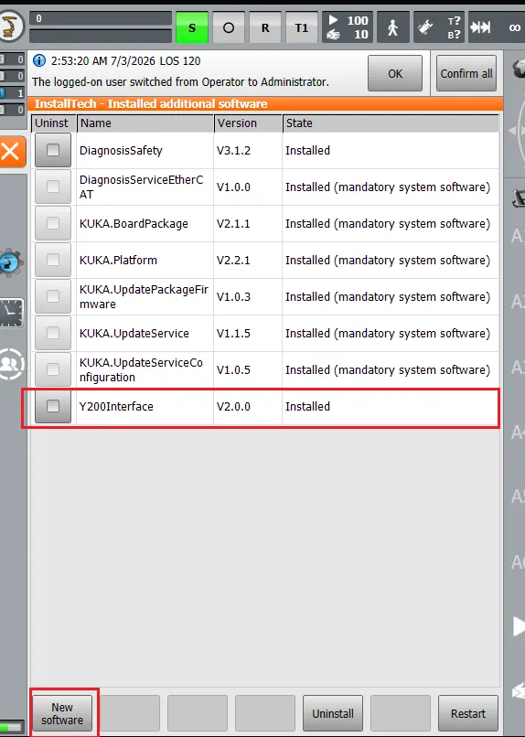525x737 pixels.
Task: Select the DiagnosisServiceEtherCAT name cell
Action: [145, 187]
